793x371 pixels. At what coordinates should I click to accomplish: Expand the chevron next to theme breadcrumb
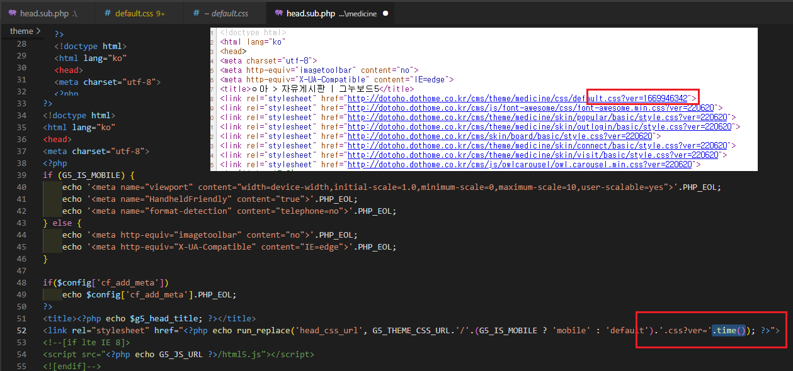tap(38, 31)
